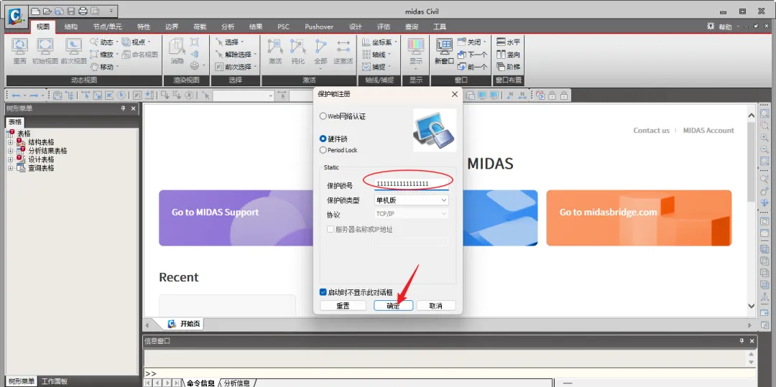Open the 协议 TCP/IP dropdown
Image resolution: width=776 pixels, height=387 pixels.
click(x=412, y=214)
